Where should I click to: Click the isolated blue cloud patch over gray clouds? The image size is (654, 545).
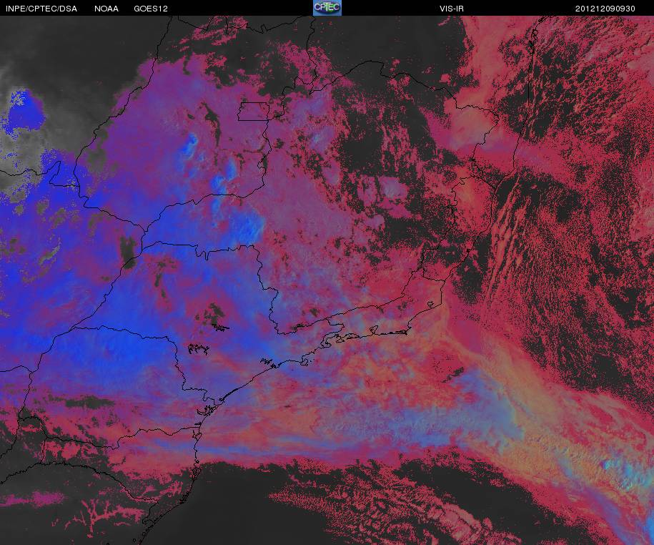coord(25,111)
